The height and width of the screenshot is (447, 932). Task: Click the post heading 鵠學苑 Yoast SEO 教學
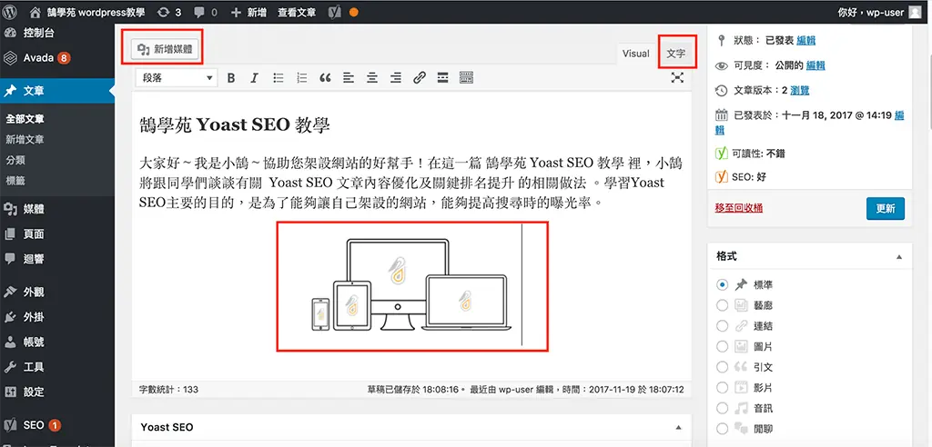(x=234, y=125)
